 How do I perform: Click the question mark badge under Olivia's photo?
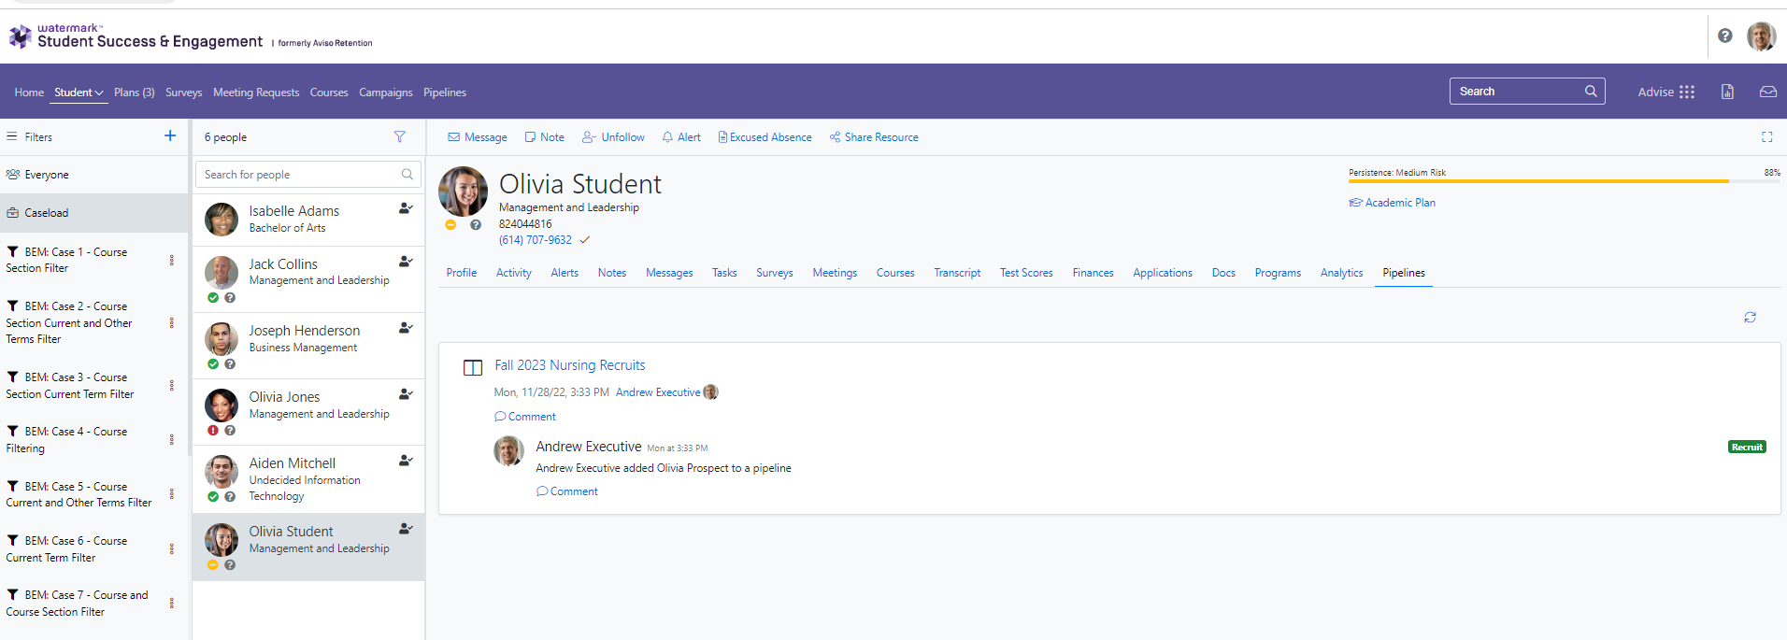pos(476,225)
